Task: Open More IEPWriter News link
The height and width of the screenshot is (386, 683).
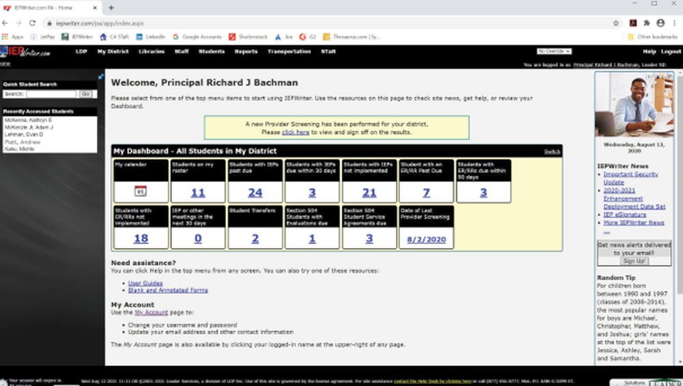Action: [634, 223]
